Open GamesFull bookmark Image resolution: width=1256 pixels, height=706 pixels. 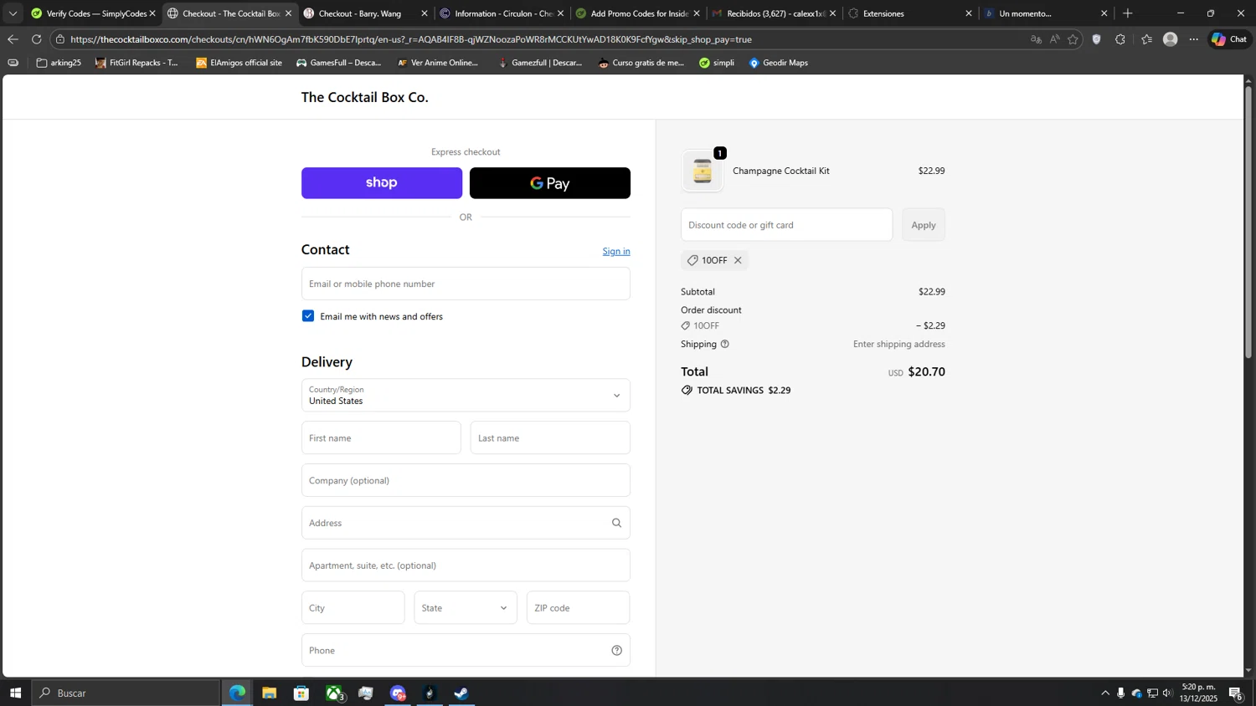coord(338,63)
